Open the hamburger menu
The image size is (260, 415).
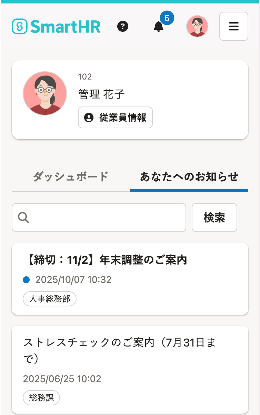pyautogui.click(x=234, y=26)
